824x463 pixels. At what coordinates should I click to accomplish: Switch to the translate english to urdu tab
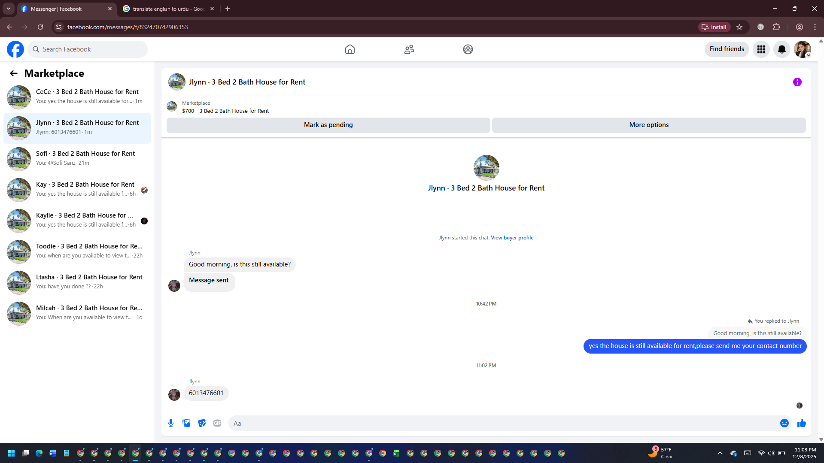click(x=168, y=9)
